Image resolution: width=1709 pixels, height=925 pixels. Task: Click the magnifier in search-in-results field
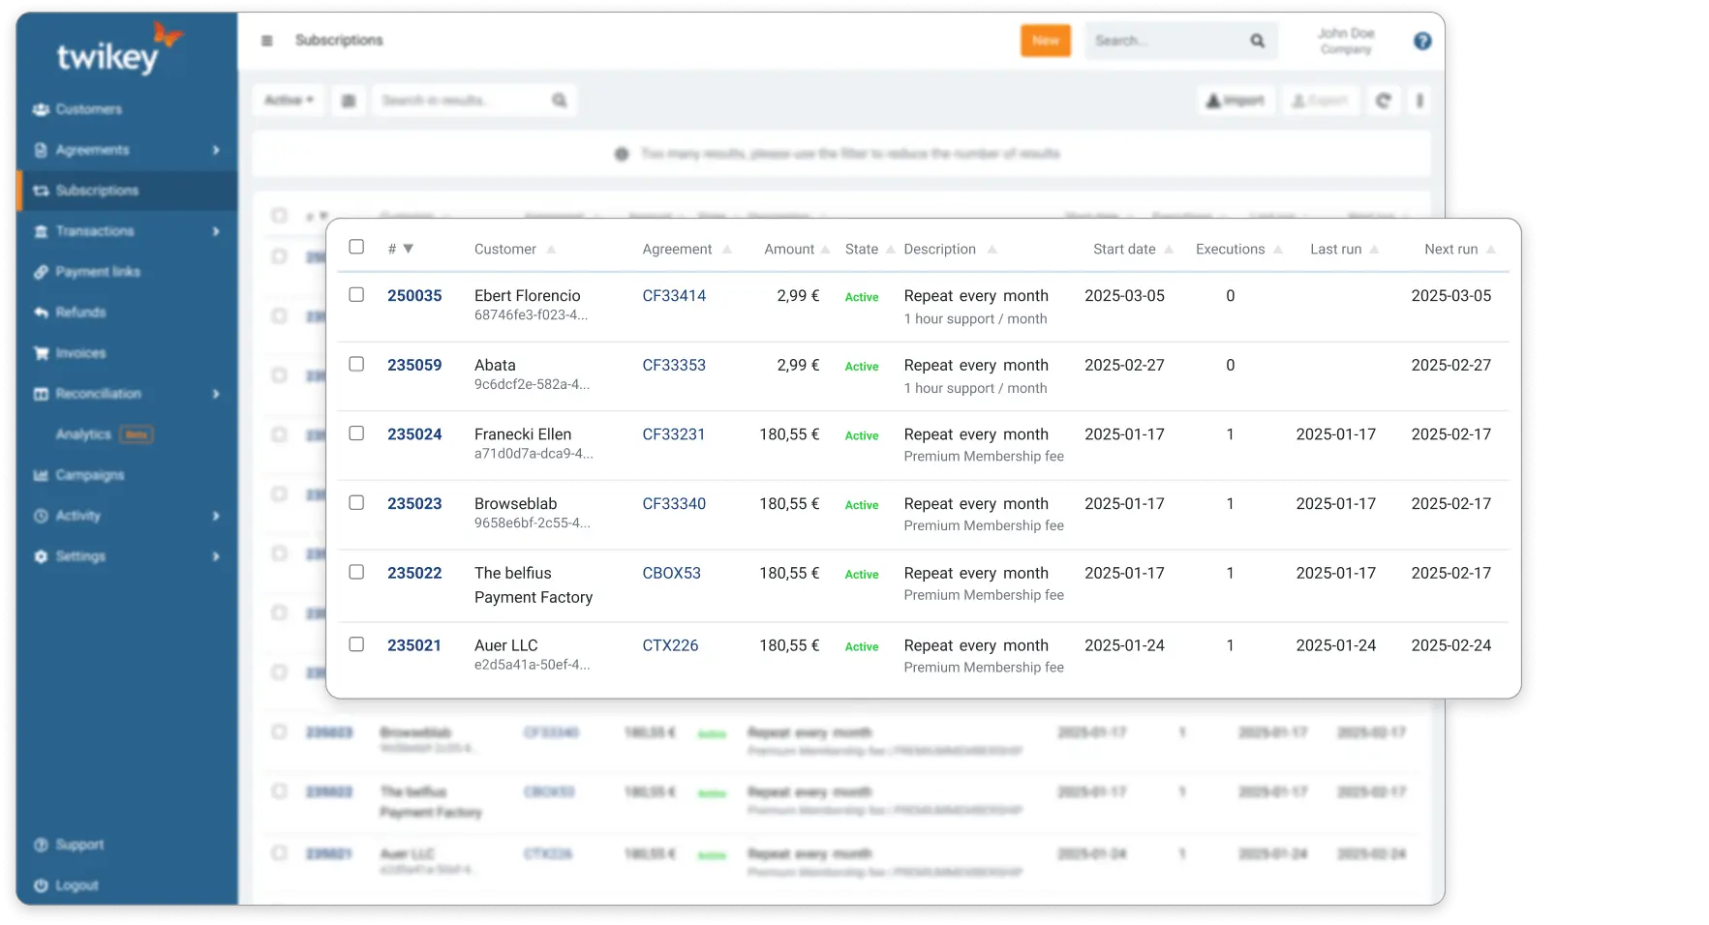tap(559, 101)
